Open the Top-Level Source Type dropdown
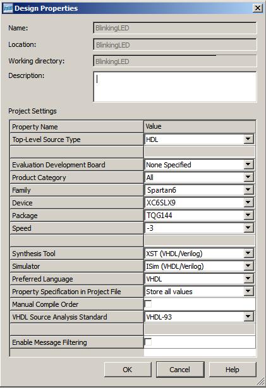The width and height of the screenshot is (266, 388). (x=248, y=139)
